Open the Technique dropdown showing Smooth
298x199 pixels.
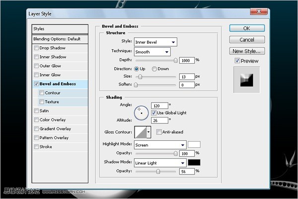click(x=152, y=52)
